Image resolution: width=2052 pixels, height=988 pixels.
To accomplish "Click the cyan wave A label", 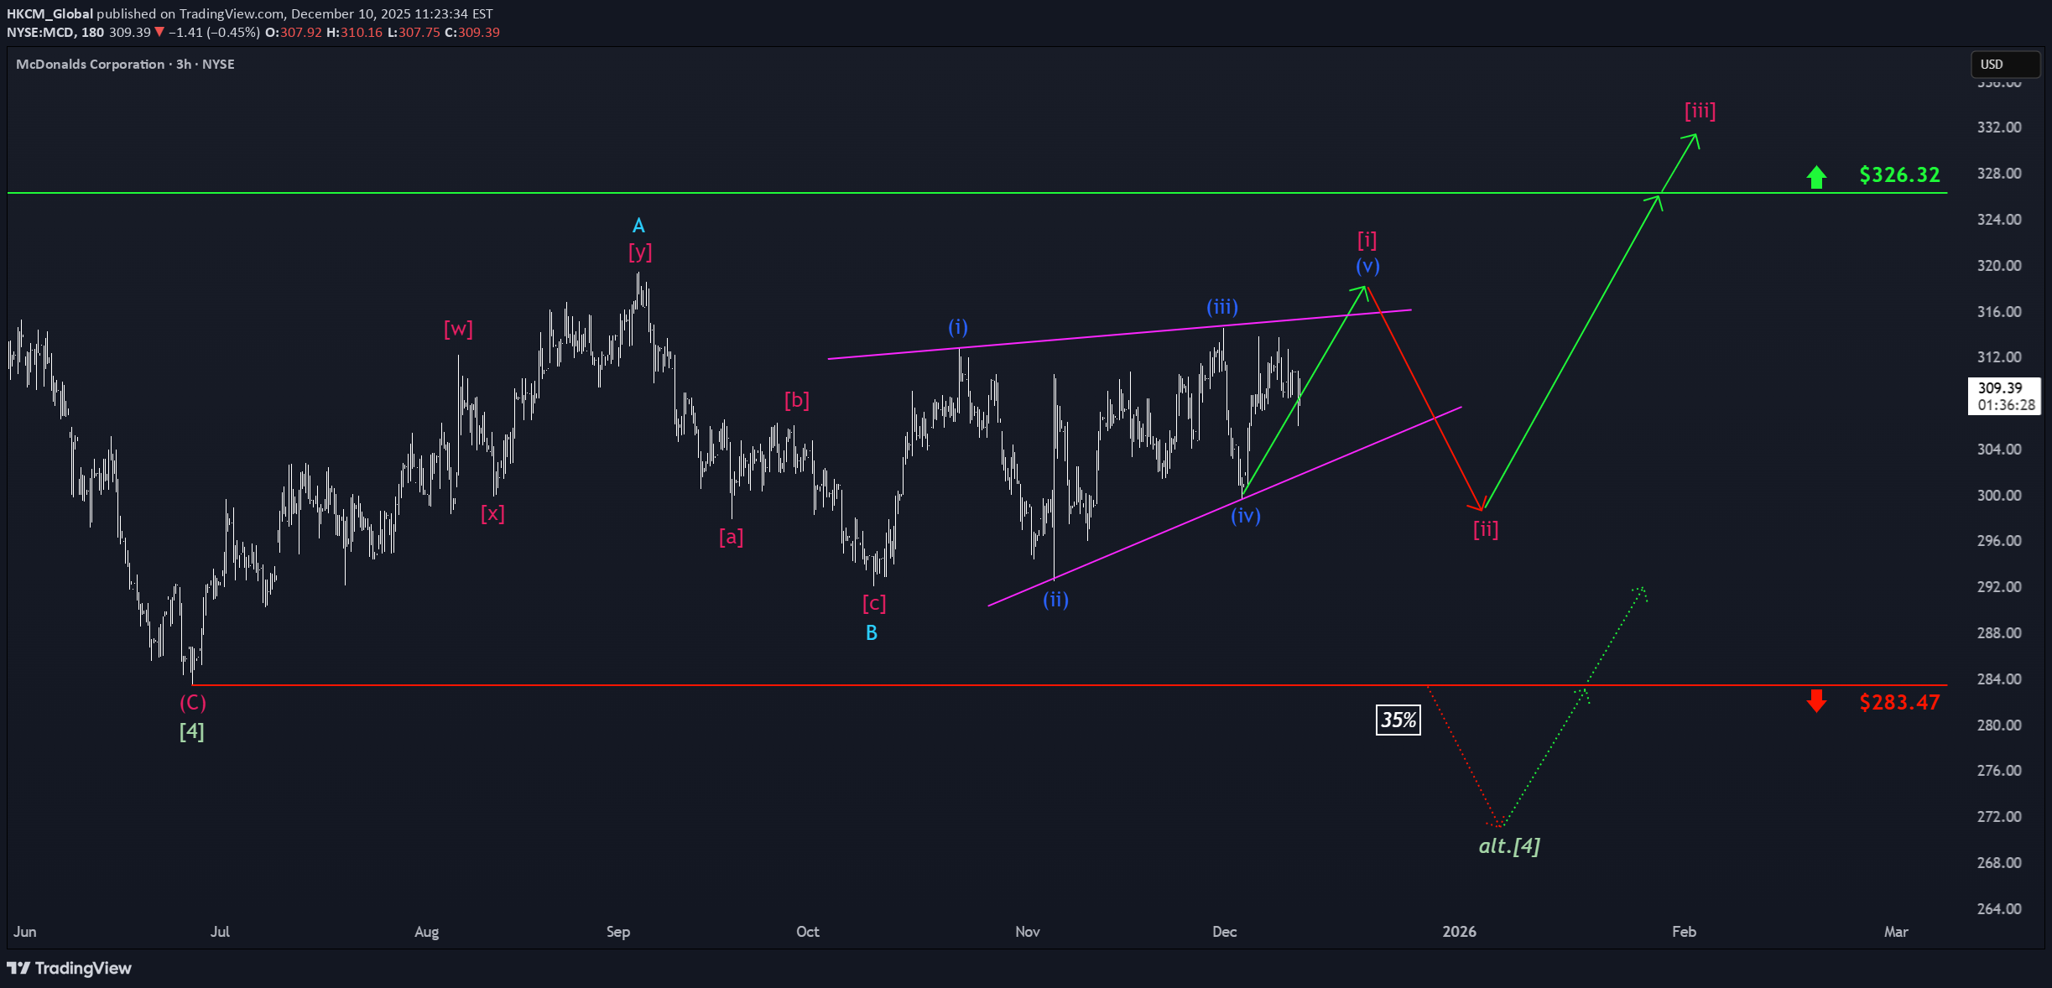I will [x=638, y=226].
